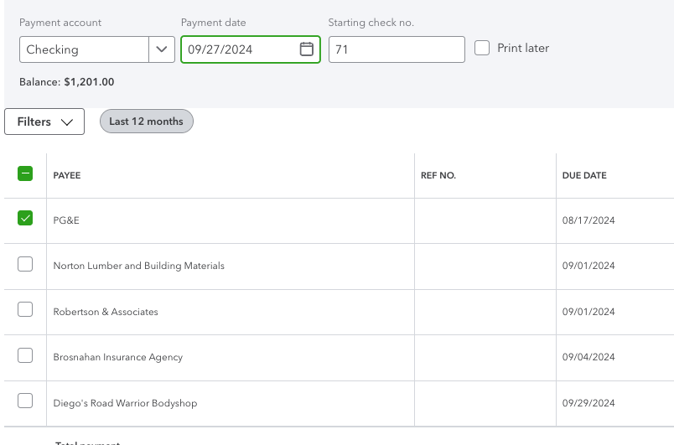The width and height of the screenshot is (674, 445).
Task: Open the payment date calendar picker
Action: tap(306, 49)
